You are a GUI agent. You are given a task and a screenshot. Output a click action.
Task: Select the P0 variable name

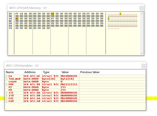pyautogui.click(x=10, y=90)
